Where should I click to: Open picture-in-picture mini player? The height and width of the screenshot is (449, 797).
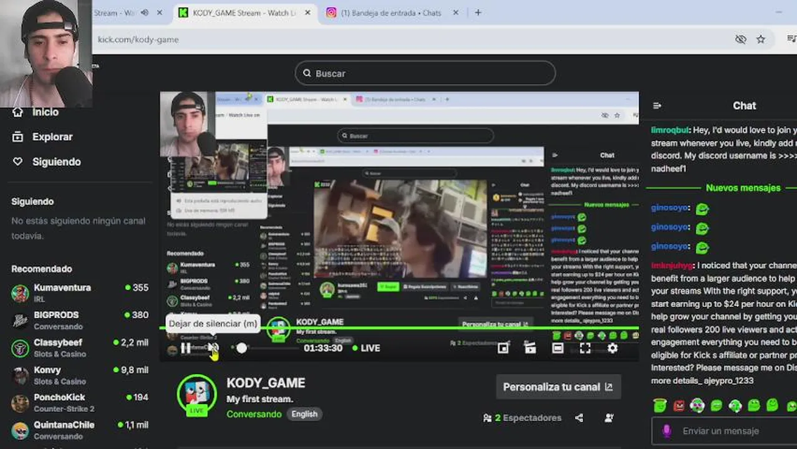(x=503, y=348)
